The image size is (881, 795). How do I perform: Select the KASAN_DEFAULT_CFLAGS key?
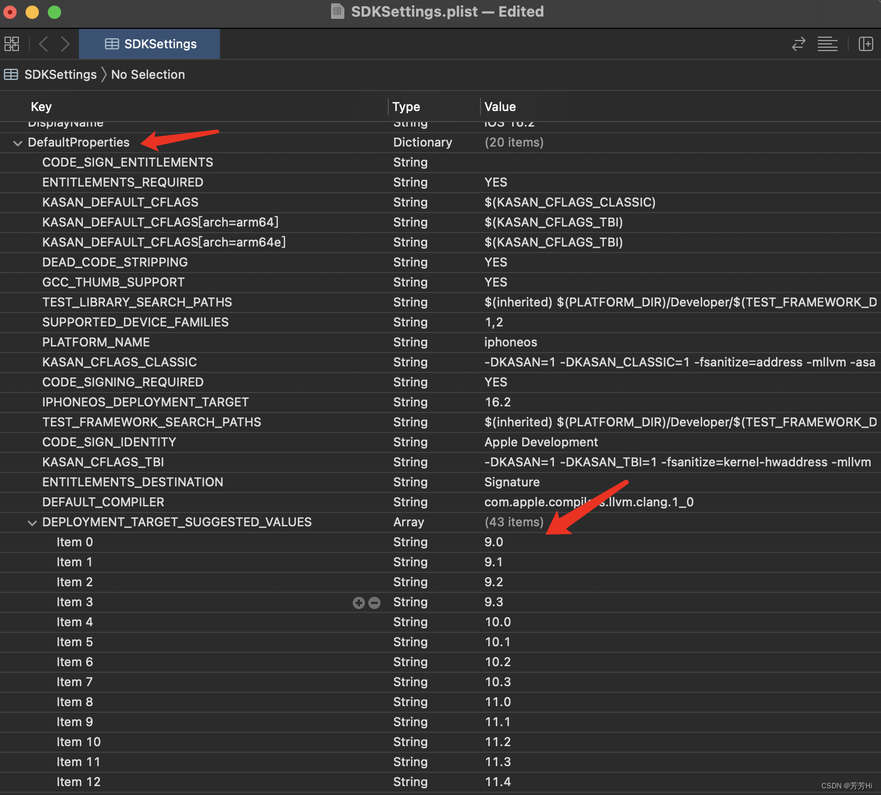[x=120, y=202]
